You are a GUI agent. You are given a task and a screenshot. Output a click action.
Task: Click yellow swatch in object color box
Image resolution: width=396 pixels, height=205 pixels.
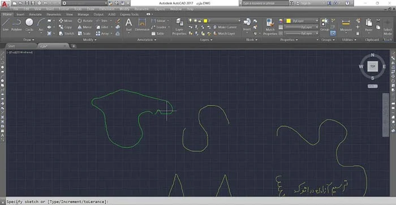coord(289,21)
